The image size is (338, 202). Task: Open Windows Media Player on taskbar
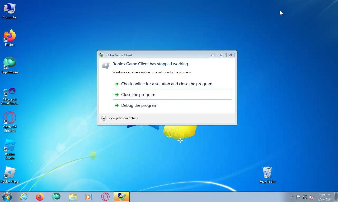89,197
